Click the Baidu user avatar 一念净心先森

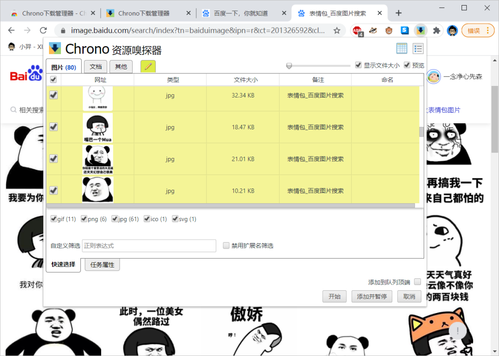pyautogui.click(x=433, y=76)
